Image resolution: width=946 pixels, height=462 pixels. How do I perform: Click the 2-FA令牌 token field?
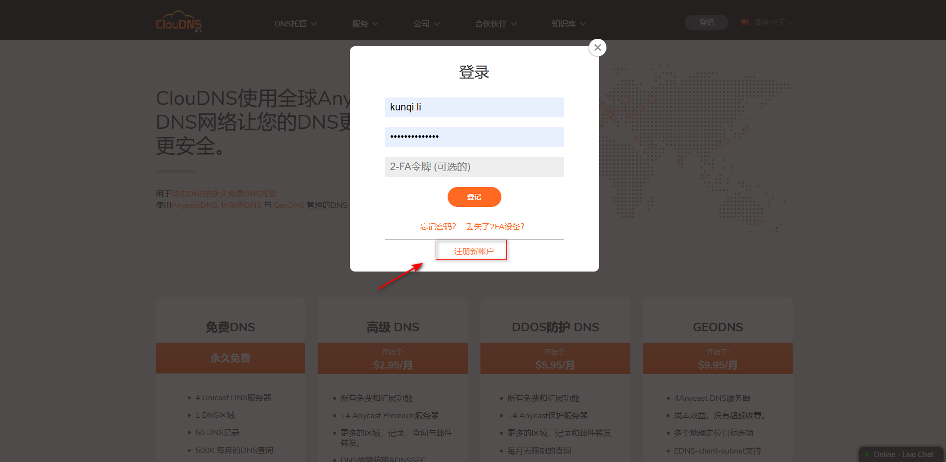pyautogui.click(x=474, y=167)
